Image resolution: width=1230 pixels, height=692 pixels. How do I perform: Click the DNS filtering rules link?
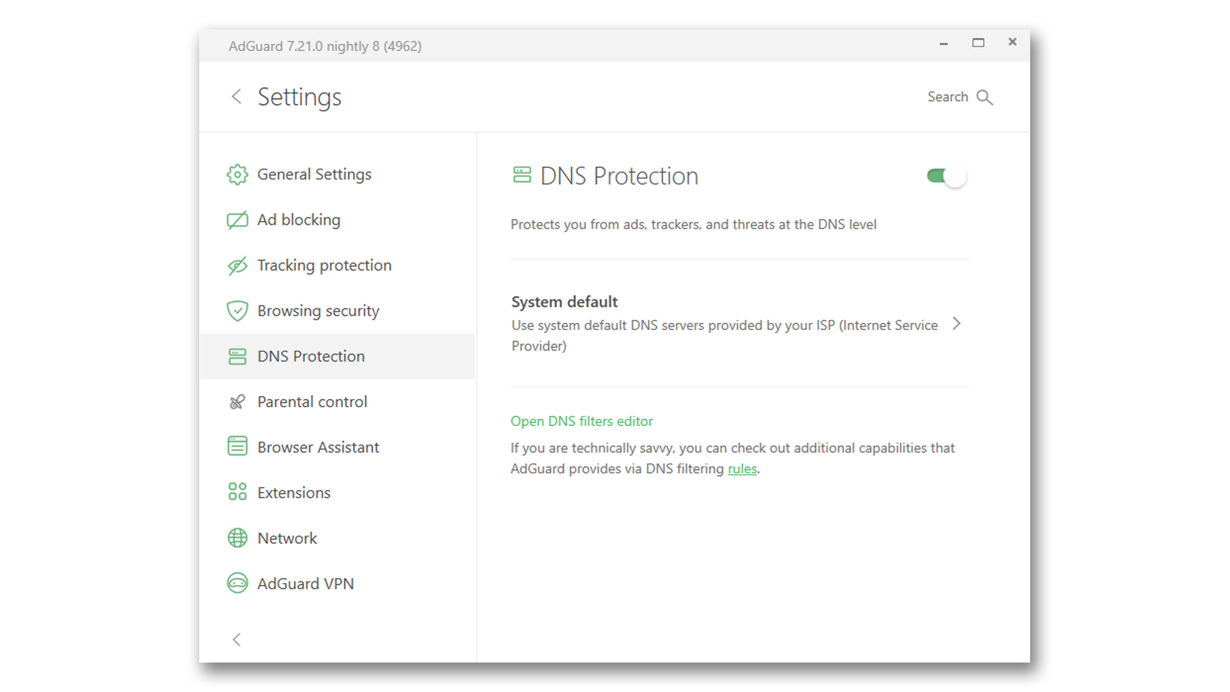741,468
